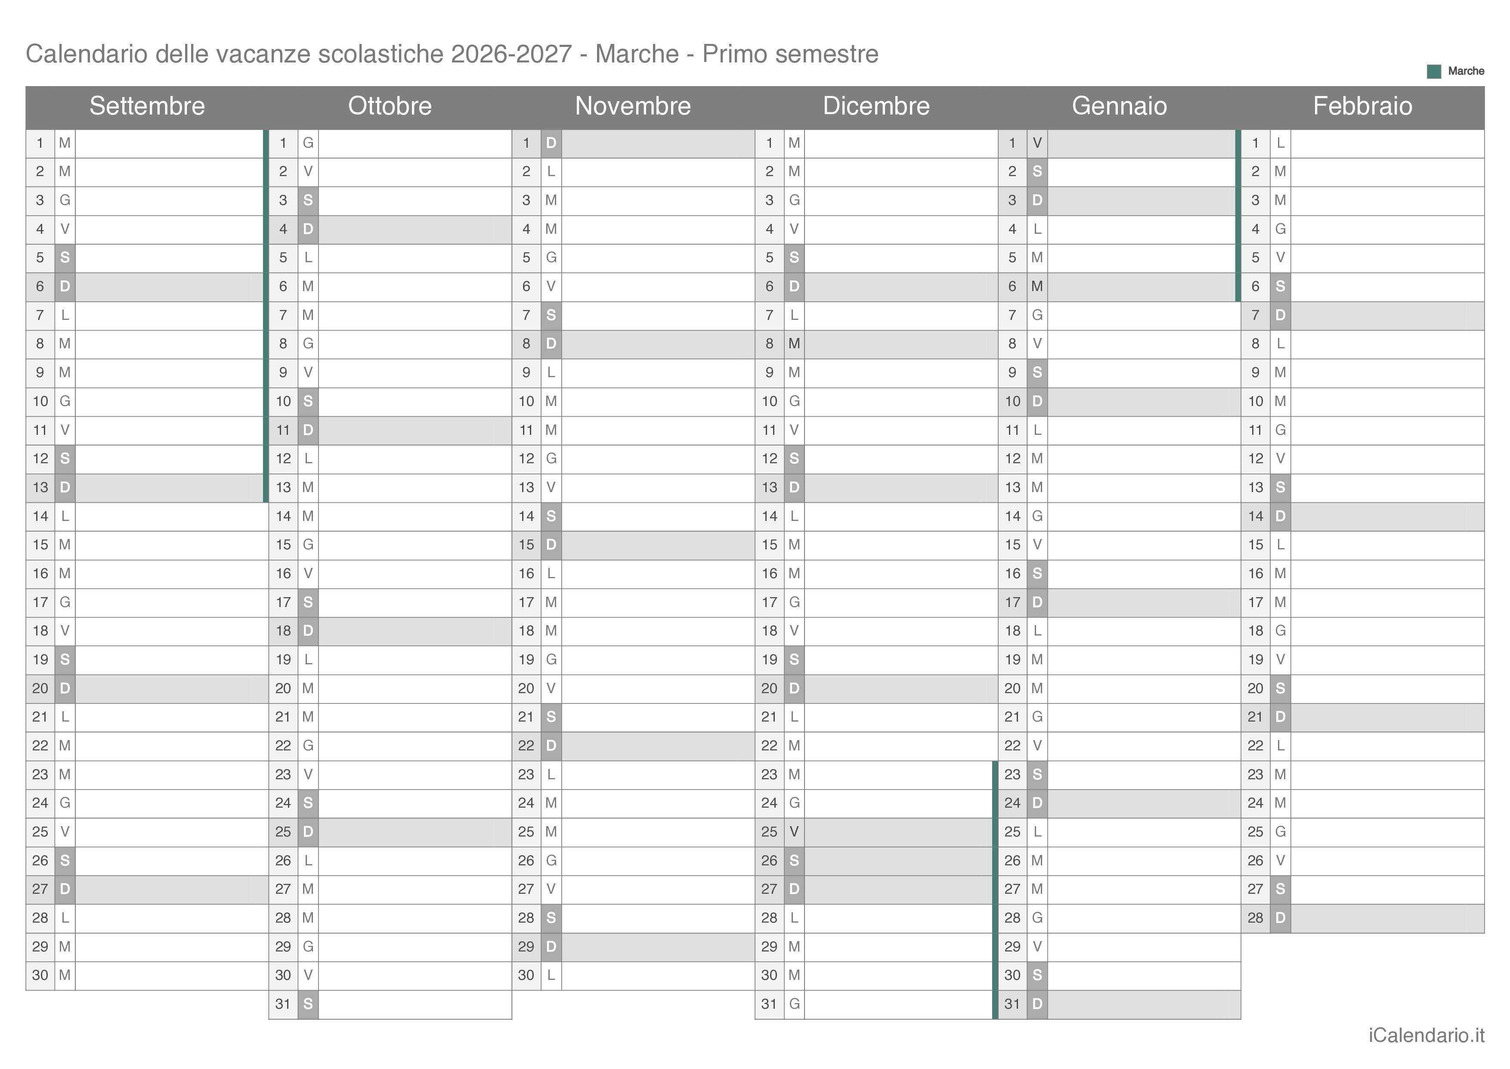Click the Ottobre month header
This screenshot has width=1510, height=1069.
390,106
